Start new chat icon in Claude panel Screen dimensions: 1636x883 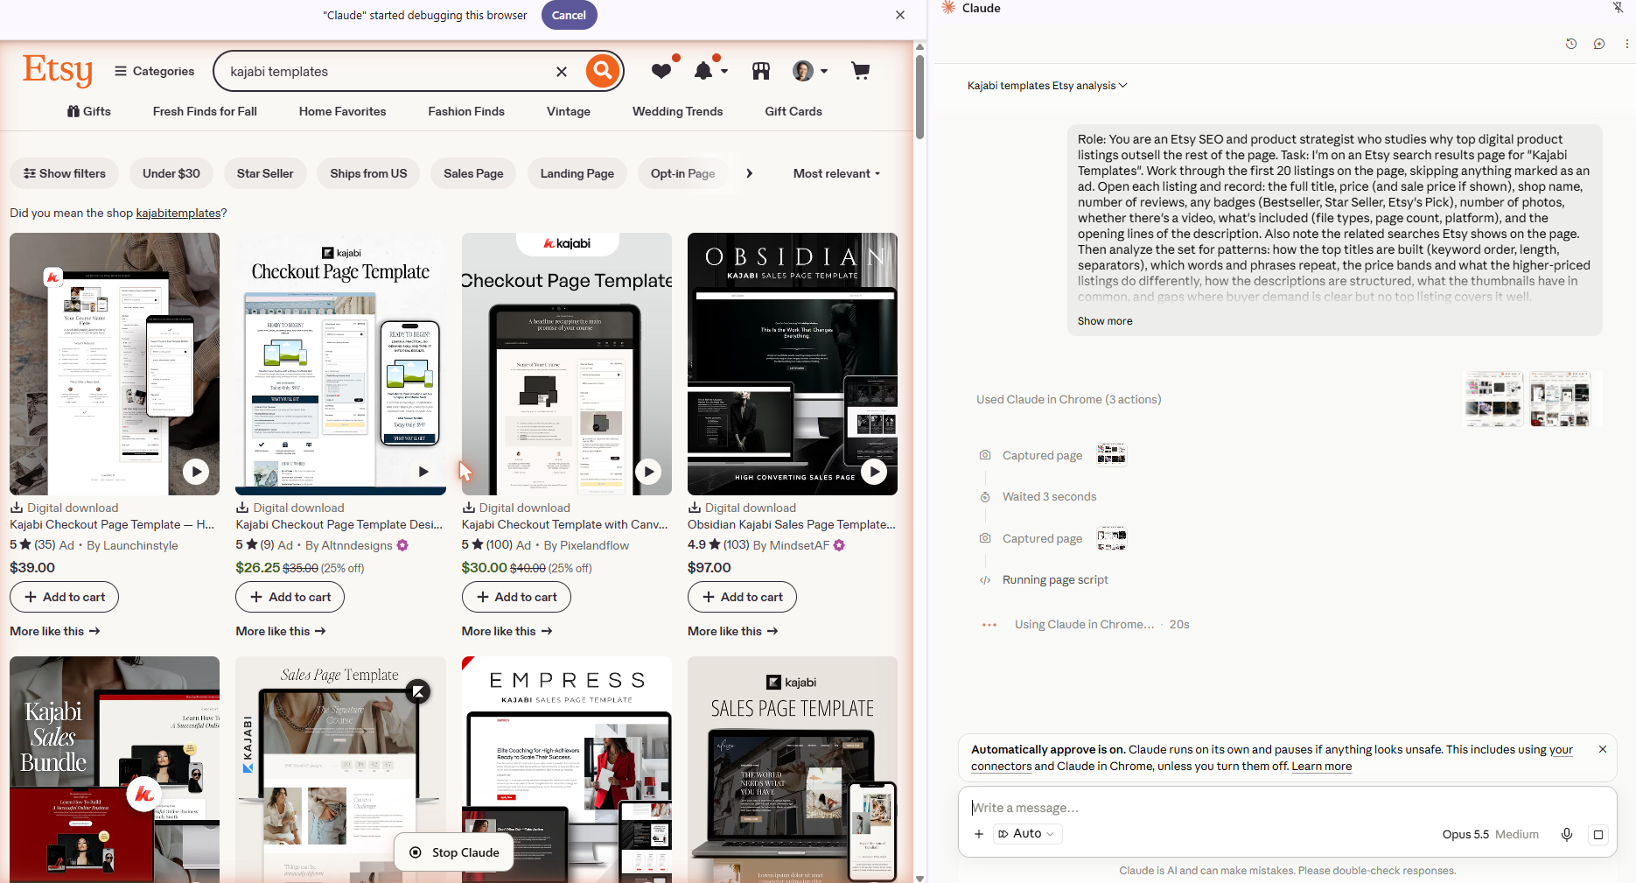(1599, 44)
